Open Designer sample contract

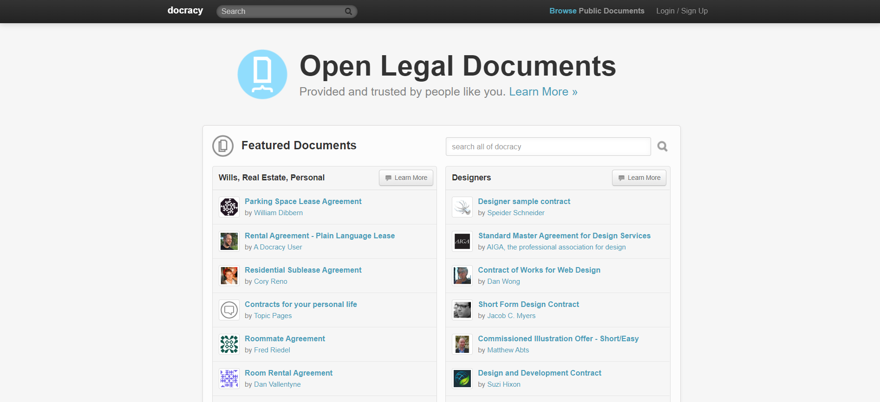pyautogui.click(x=524, y=201)
